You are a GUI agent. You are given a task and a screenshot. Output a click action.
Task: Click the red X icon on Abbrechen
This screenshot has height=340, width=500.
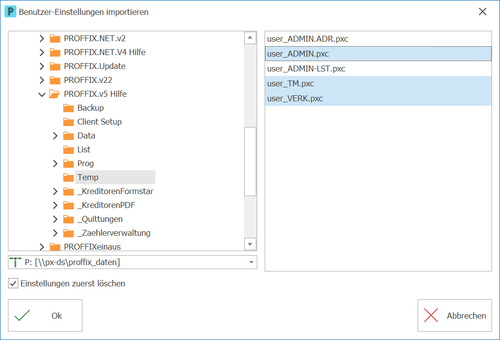tap(431, 316)
